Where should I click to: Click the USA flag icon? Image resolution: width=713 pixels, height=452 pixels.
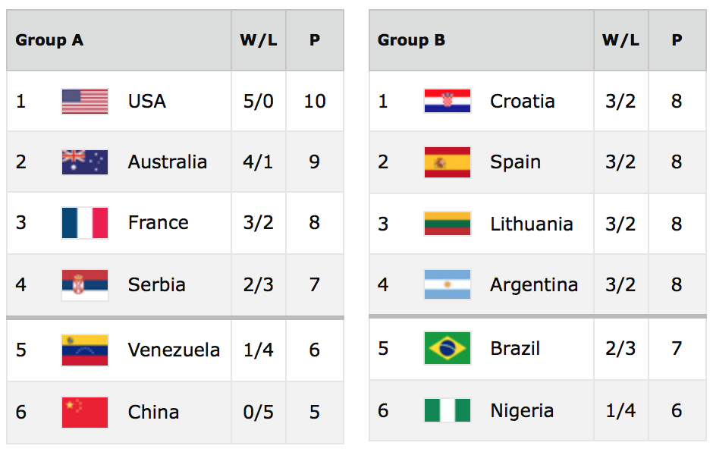coord(85,102)
